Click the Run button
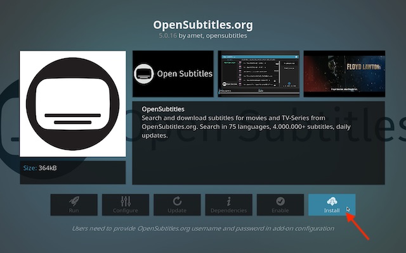This screenshot has height=253, width=406. (x=74, y=205)
